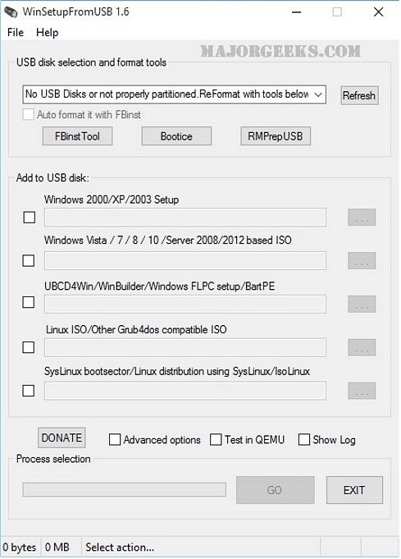
Task: Click the Process selection progress bar
Action: 125,489
